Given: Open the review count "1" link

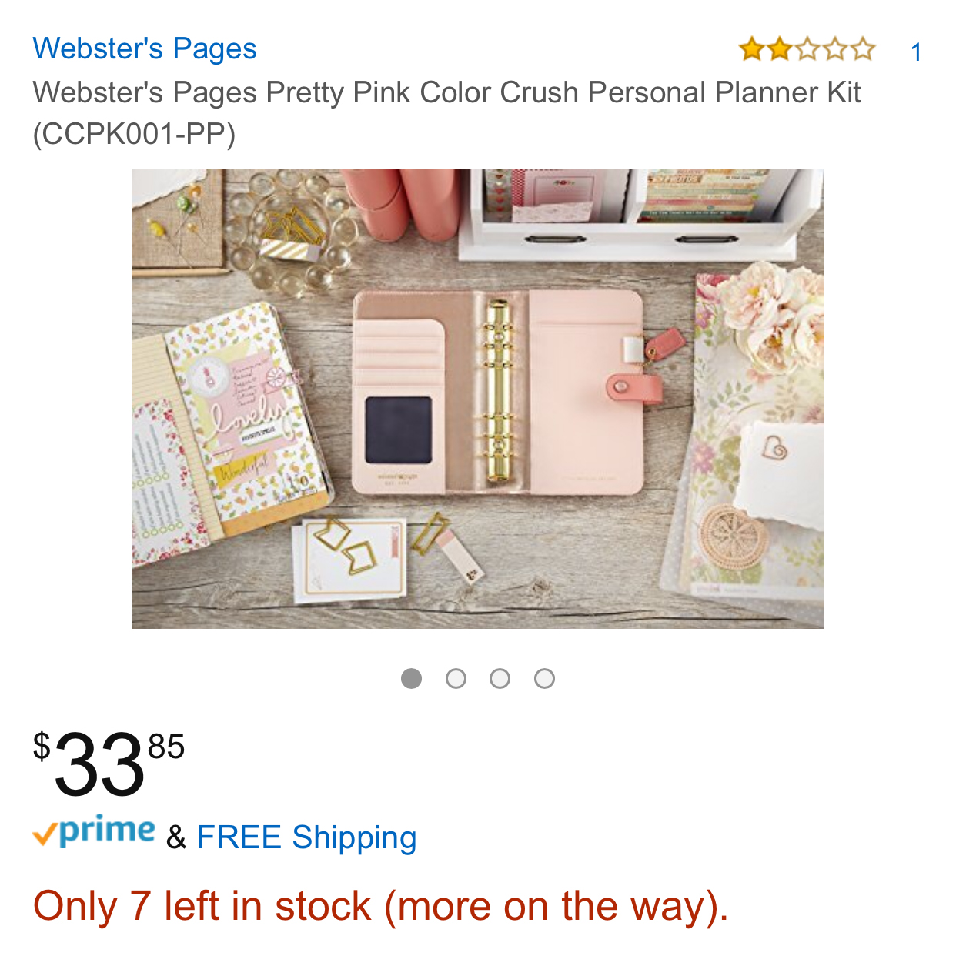Looking at the screenshot, I should (916, 52).
